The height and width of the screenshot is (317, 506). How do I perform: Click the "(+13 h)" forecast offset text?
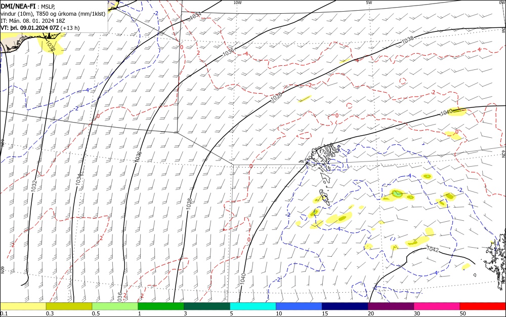click(70, 28)
